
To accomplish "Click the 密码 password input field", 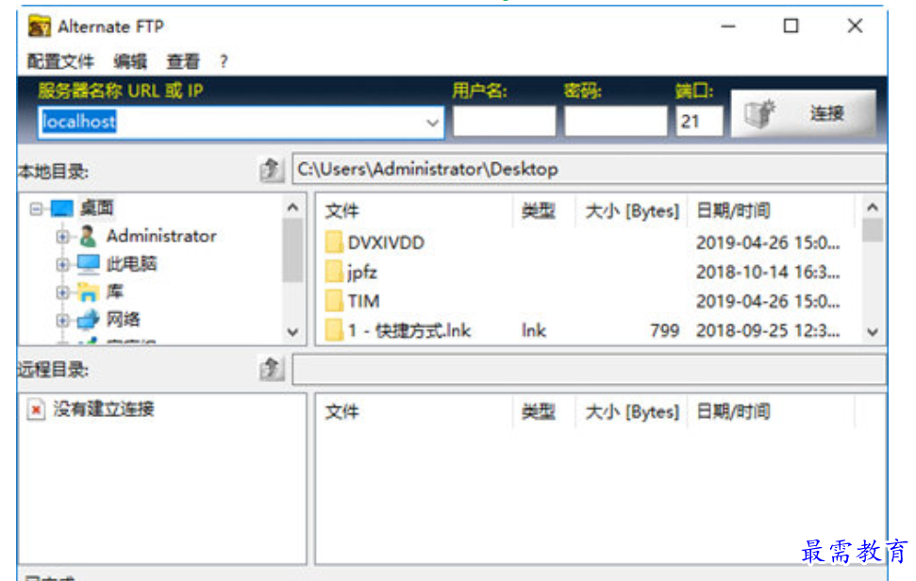I will point(616,121).
